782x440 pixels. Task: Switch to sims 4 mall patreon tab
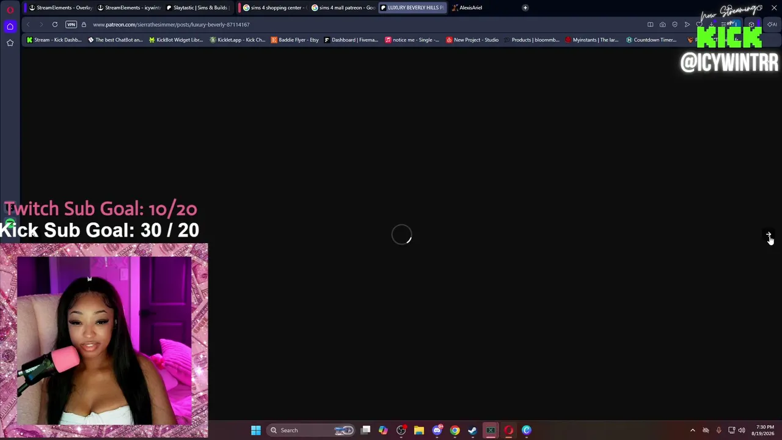coord(343,8)
